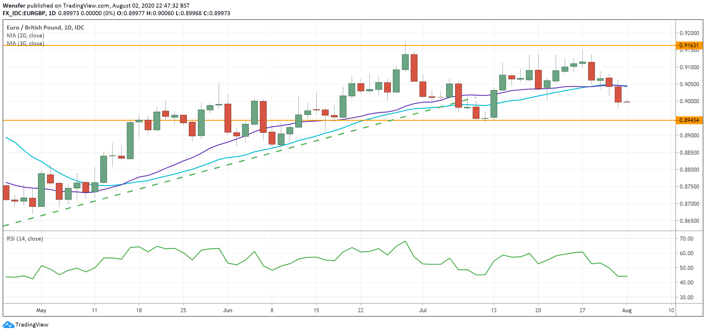Click the orange 0.89434 support price label
Viewport: 706px width, 333px height.
click(x=689, y=120)
